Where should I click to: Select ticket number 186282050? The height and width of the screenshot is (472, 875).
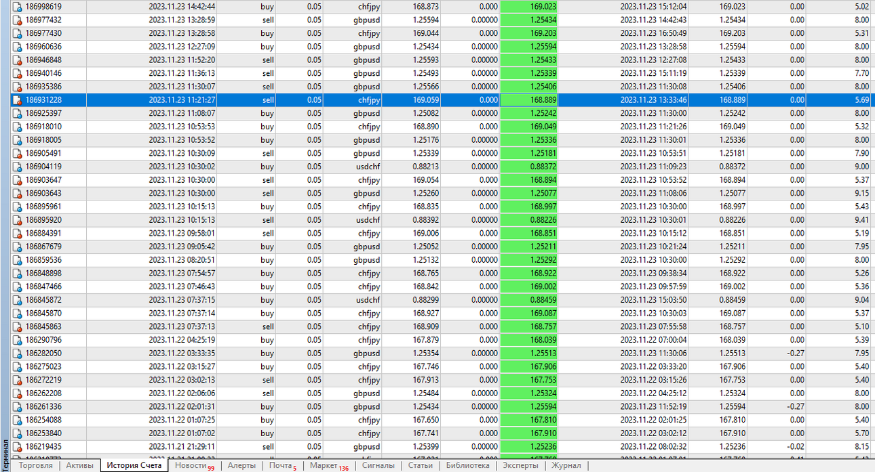pyautogui.click(x=43, y=353)
